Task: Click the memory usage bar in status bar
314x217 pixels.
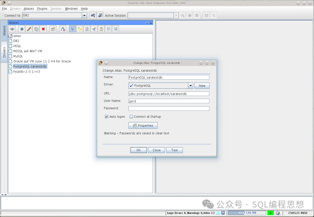Action: click(247, 213)
